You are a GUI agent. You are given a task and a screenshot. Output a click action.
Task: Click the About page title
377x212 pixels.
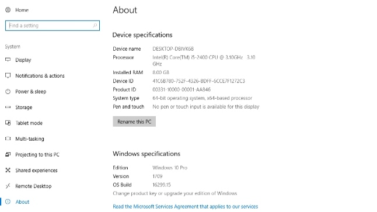click(125, 10)
